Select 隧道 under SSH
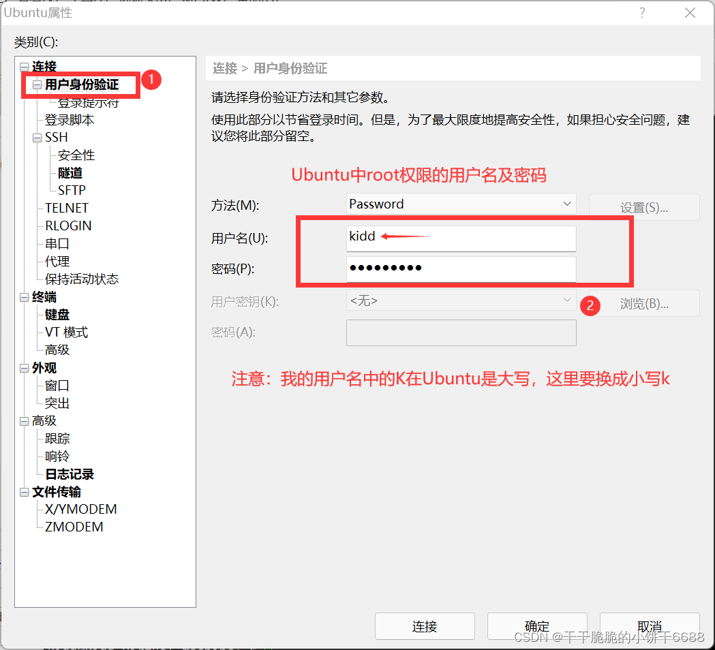This screenshot has width=715, height=650. coord(70,173)
